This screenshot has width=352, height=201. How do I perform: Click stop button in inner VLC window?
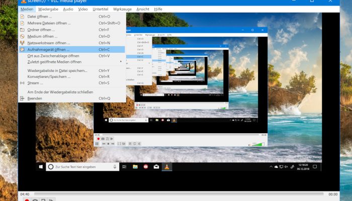click(x=108, y=144)
